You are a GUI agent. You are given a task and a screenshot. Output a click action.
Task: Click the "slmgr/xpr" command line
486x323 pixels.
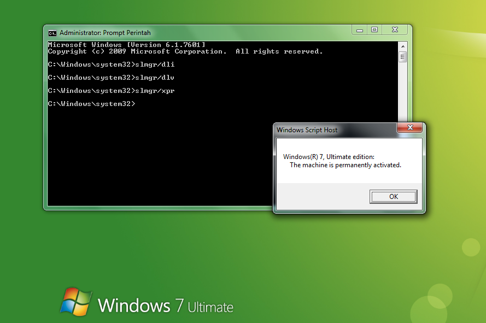(x=111, y=91)
